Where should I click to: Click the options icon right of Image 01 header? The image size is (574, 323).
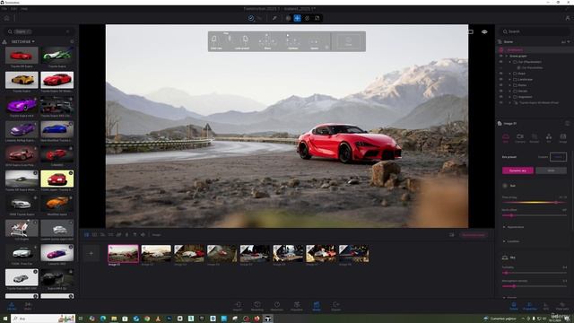pos(567,124)
